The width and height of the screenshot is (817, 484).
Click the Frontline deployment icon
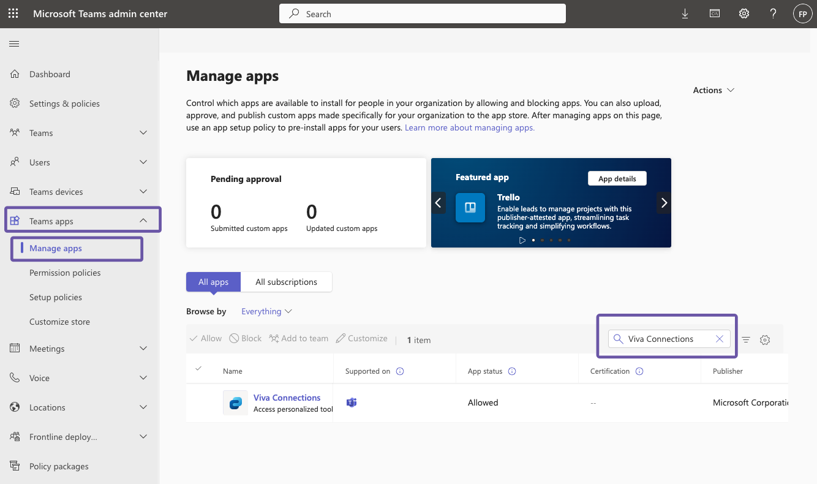(15, 437)
